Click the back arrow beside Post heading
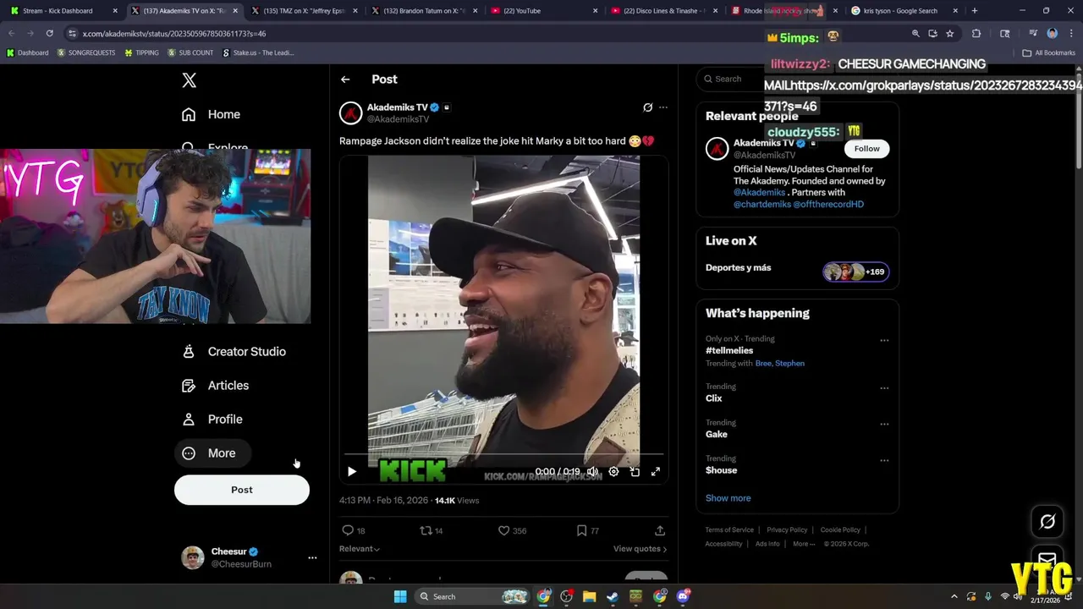 (345, 80)
